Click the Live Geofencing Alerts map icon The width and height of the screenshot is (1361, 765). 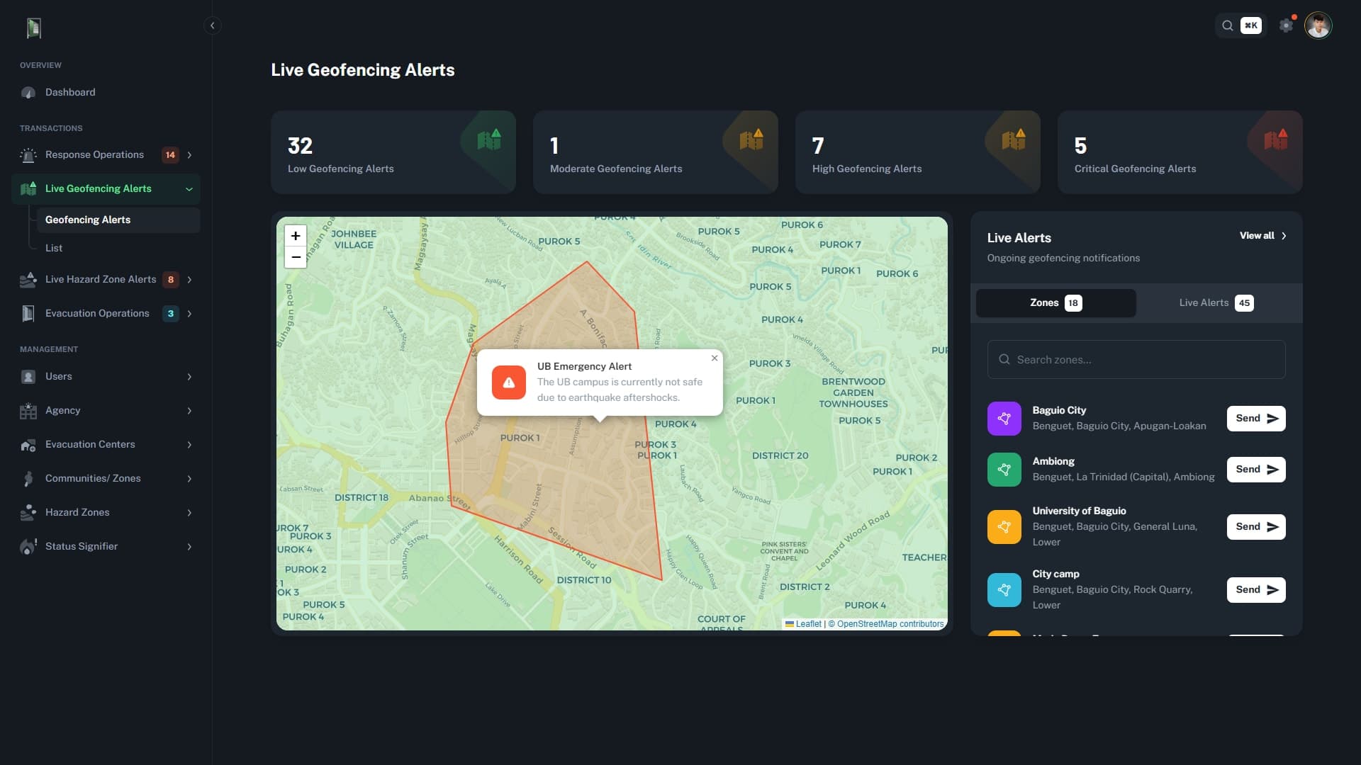[28, 189]
